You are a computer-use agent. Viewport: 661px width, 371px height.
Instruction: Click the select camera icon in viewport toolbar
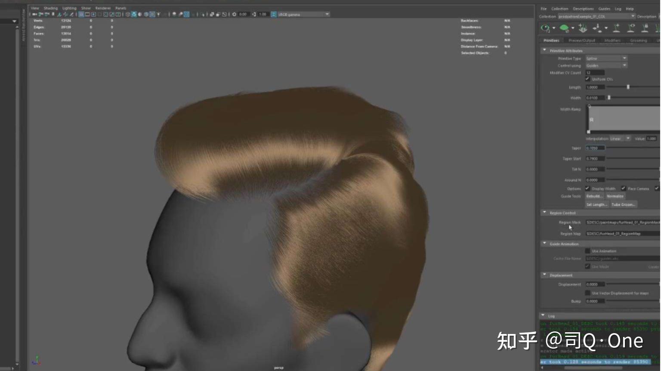[34, 14]
